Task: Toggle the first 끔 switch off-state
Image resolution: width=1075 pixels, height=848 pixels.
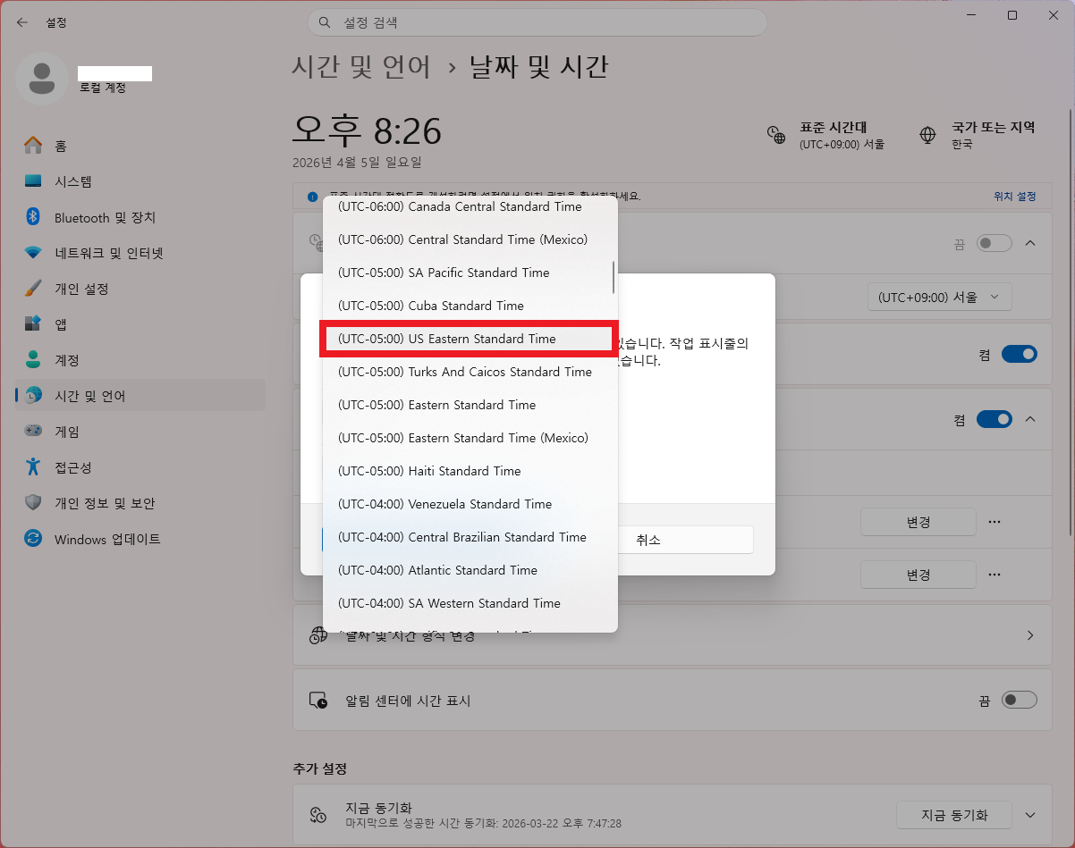Action: [x=995, y=243]
